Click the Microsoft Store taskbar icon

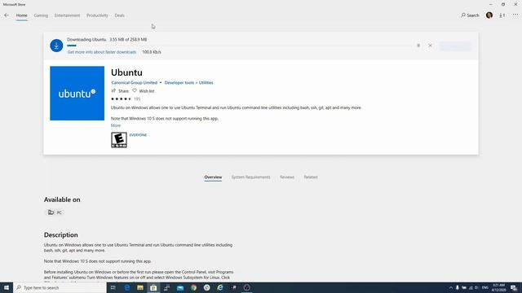[x=153, y=287]
